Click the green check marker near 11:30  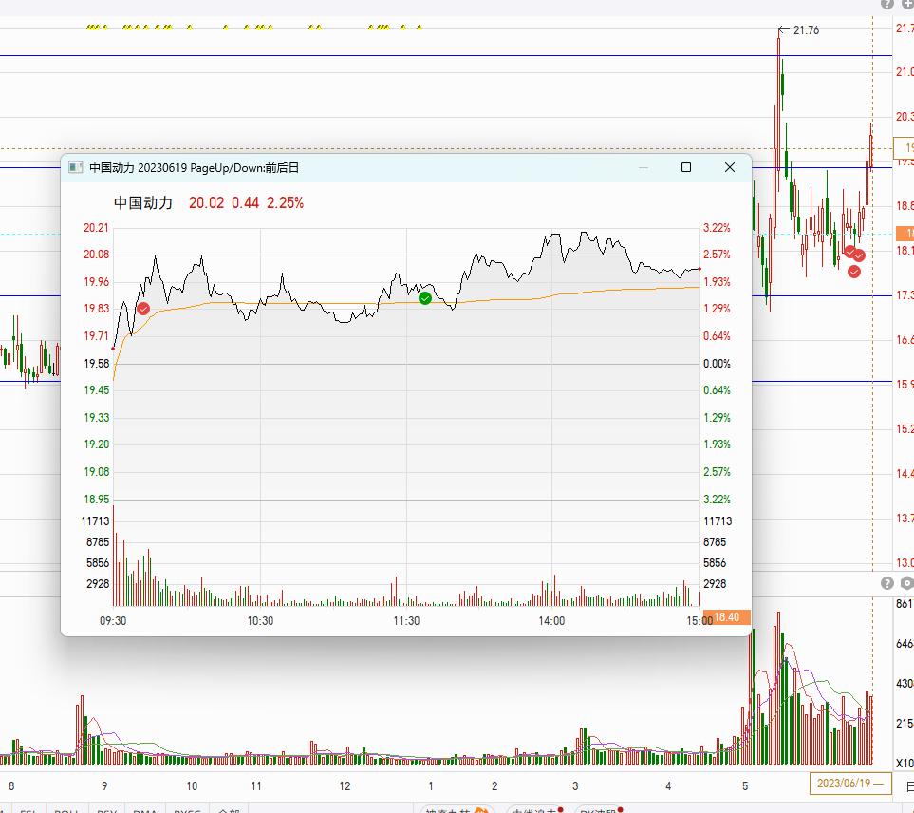pos(425,298)
